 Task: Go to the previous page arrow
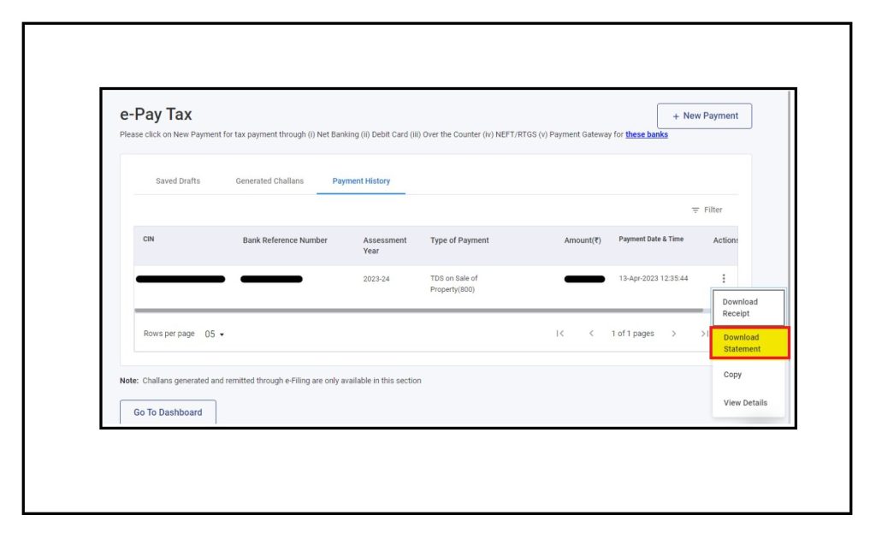click(x=591, y=334)
